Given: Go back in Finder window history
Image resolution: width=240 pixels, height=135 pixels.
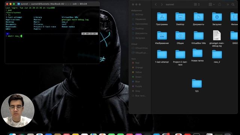Looking at the screenshot, I should point(156,4).
